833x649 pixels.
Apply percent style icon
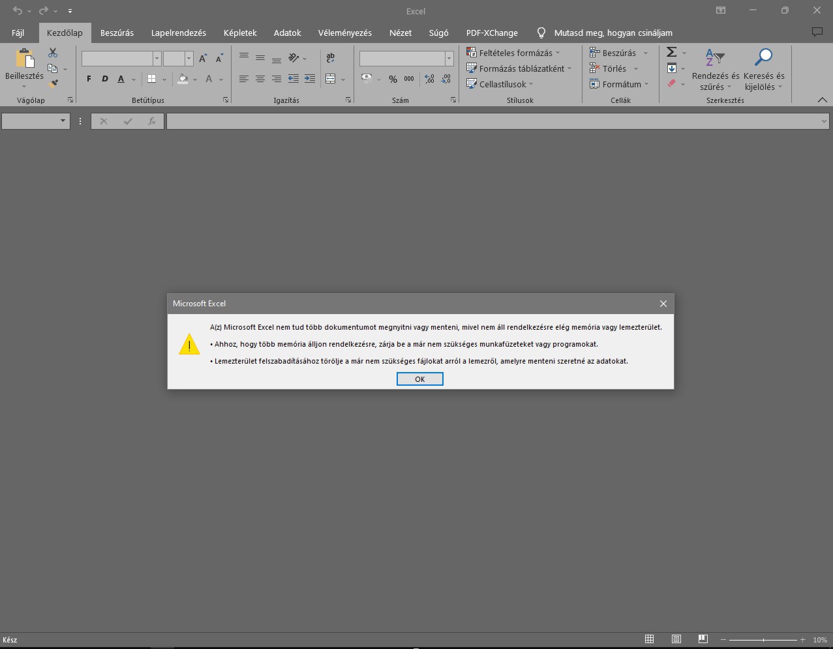click(393, 79)
